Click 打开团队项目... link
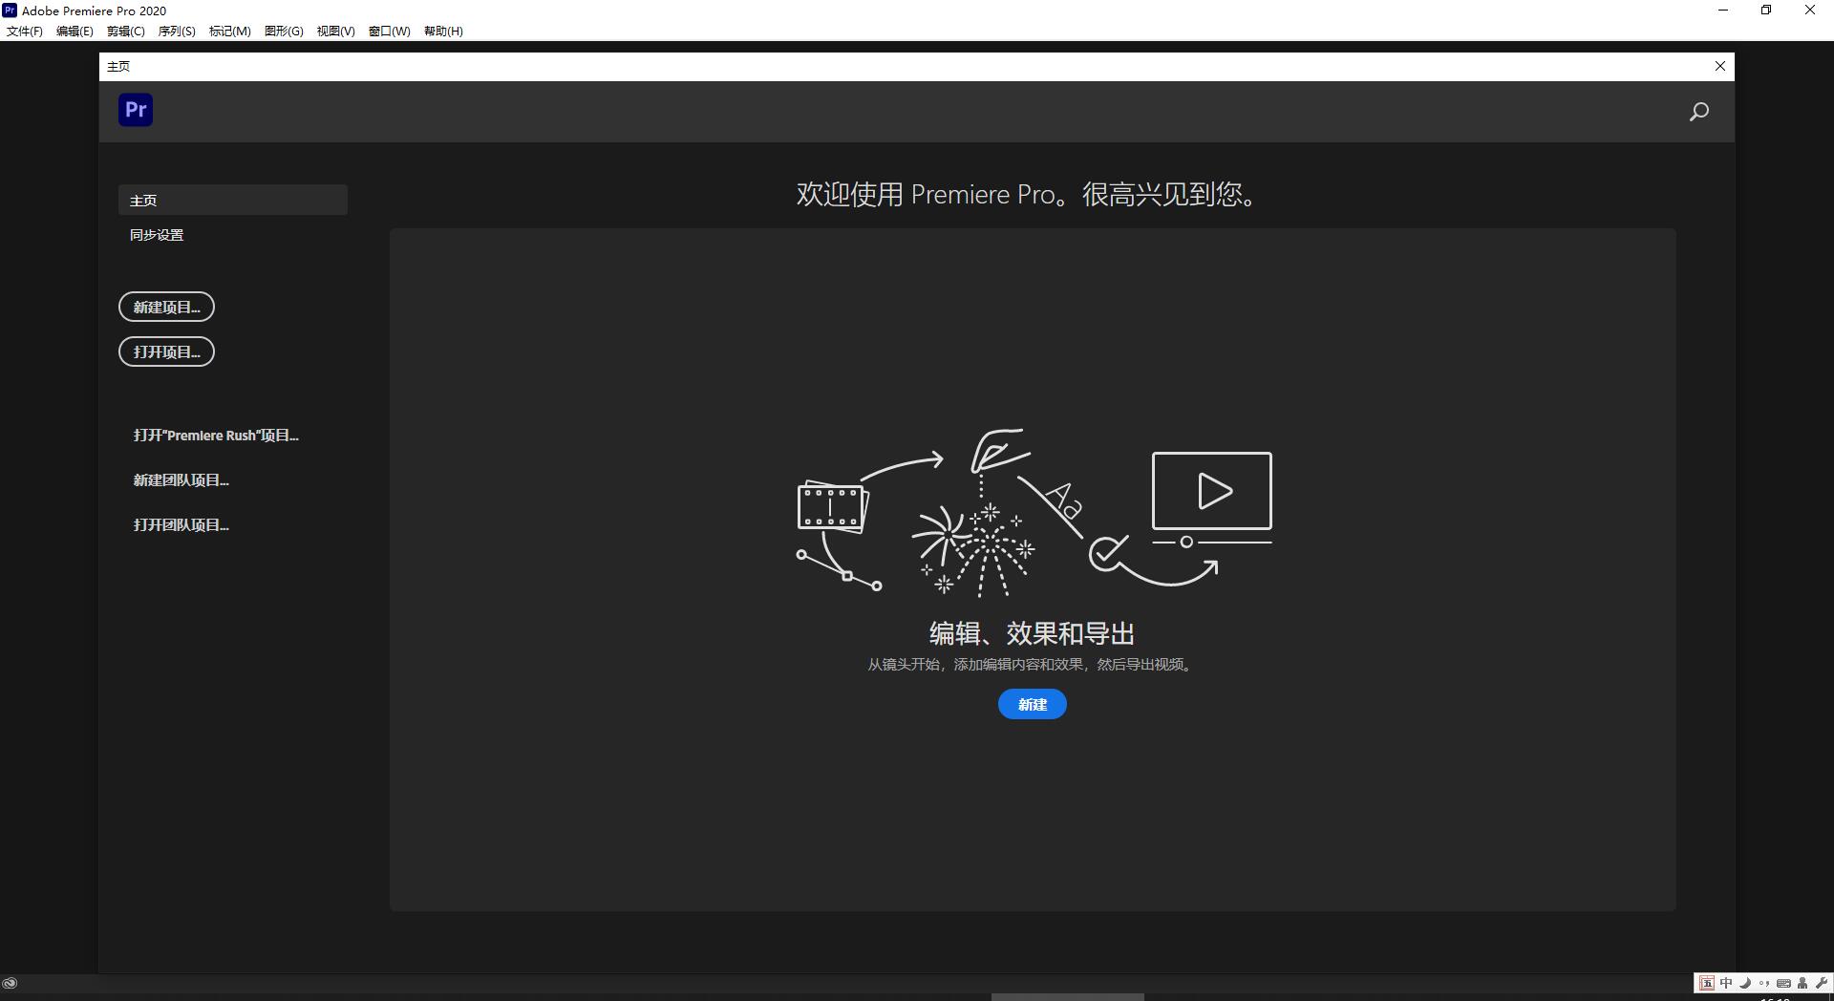This screenshot has width=1834, height=1001. [x=181, y=525]
